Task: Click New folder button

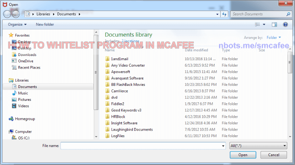Action: point(45,25)
